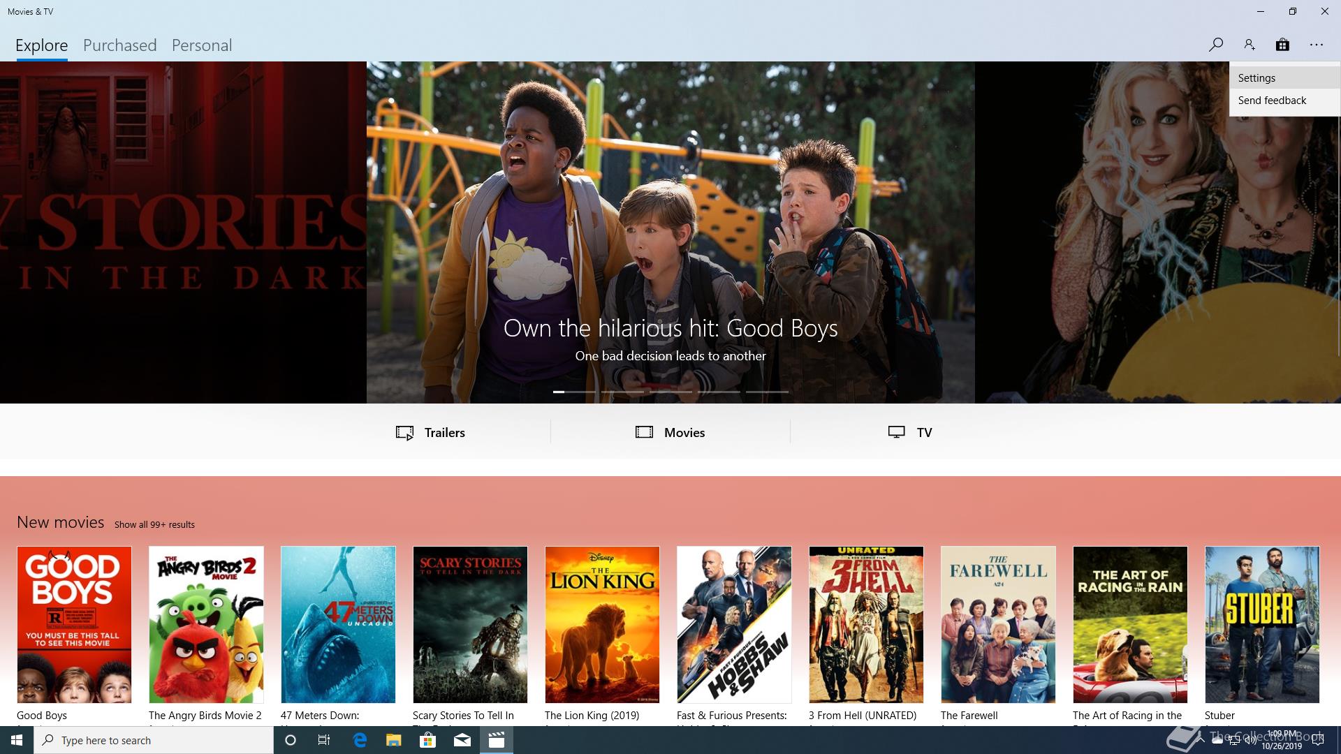This screenshot has height=754, width=1341.
Task: Click the Good Boys title text
Action: tap(42, 716)
